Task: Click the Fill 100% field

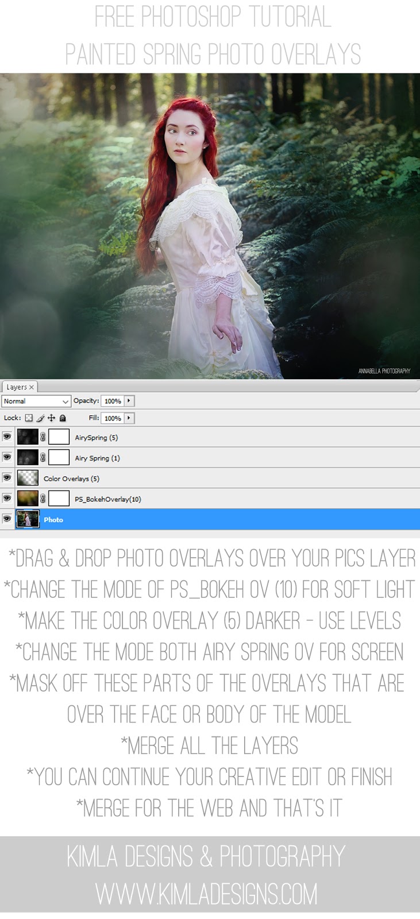Action: [113, 418]
